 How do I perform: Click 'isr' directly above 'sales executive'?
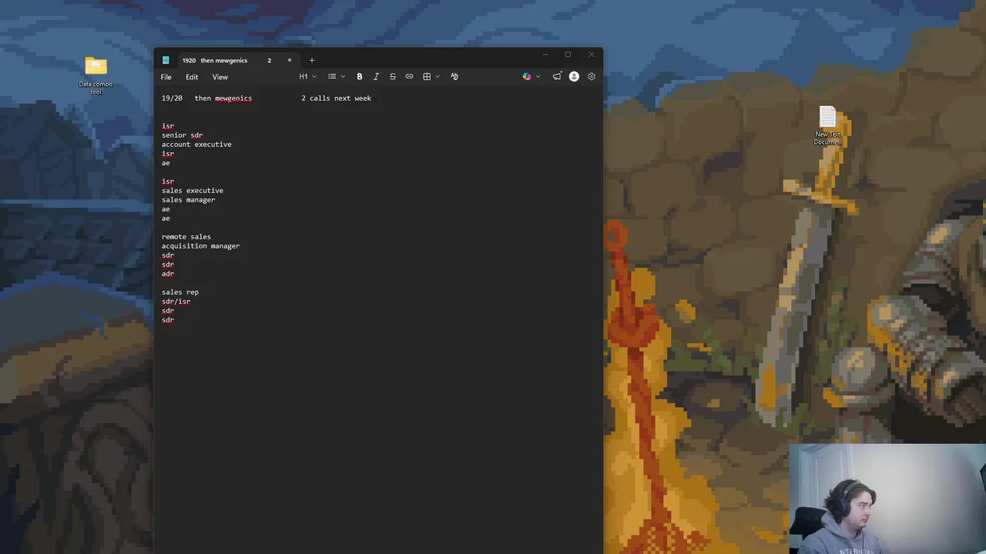[168, 182]
